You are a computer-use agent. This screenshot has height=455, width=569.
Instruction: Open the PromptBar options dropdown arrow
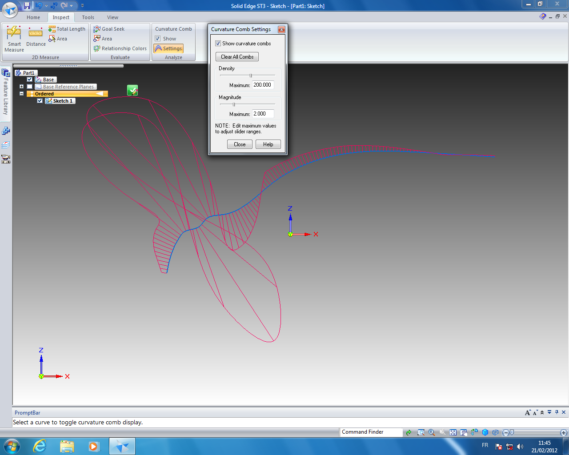[549, 412]
